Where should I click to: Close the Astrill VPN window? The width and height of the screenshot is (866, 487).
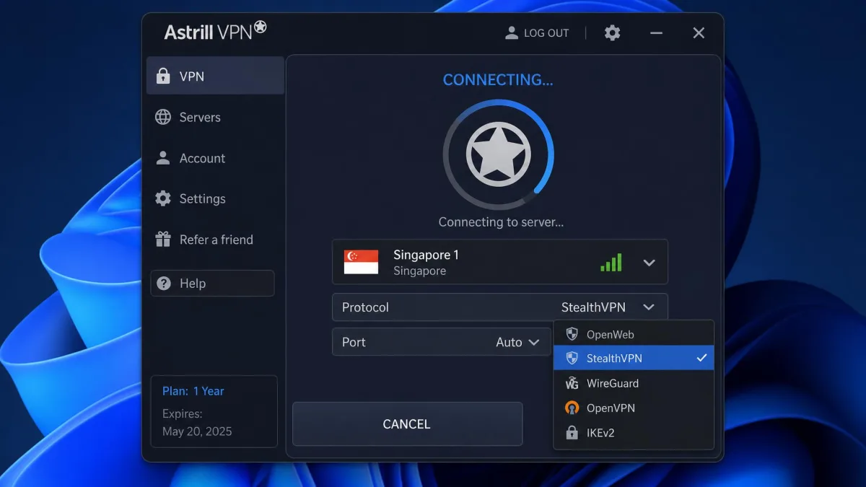pos(699,33)
